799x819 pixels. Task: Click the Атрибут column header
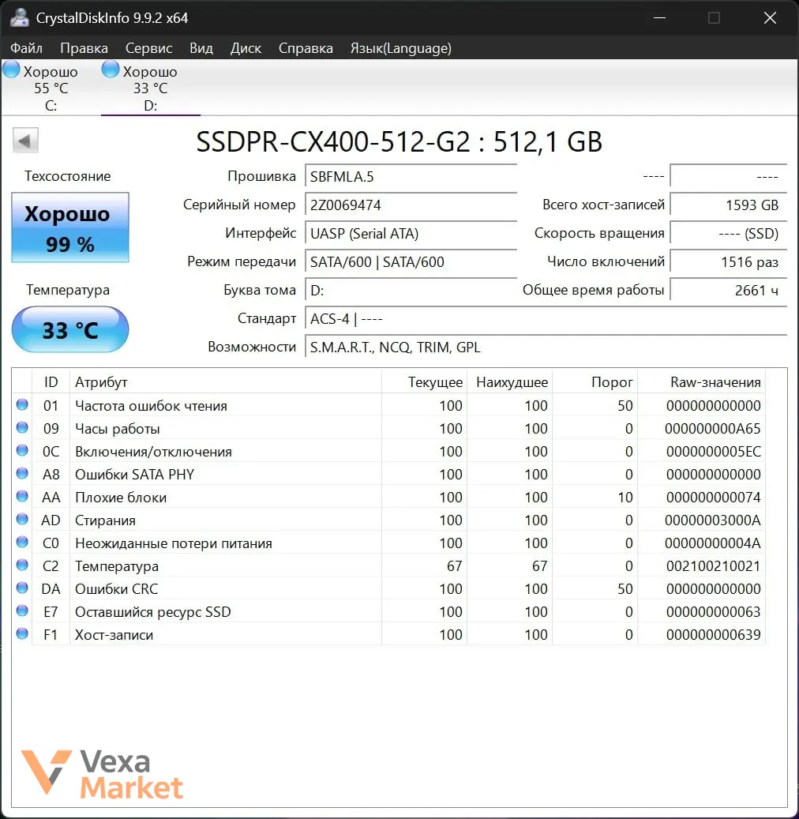coord(226,381)
